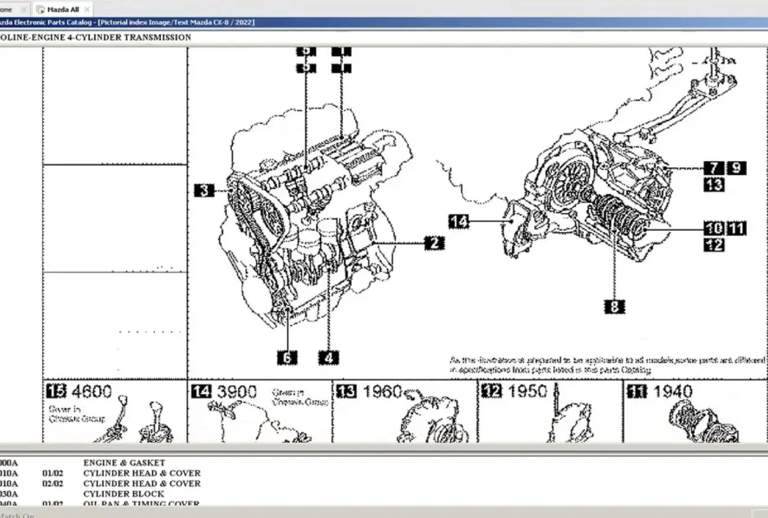This screenshot has width=768, height=518.
Task: Open thumbnail 13 group 1960
Action: [x=405, y=412]
